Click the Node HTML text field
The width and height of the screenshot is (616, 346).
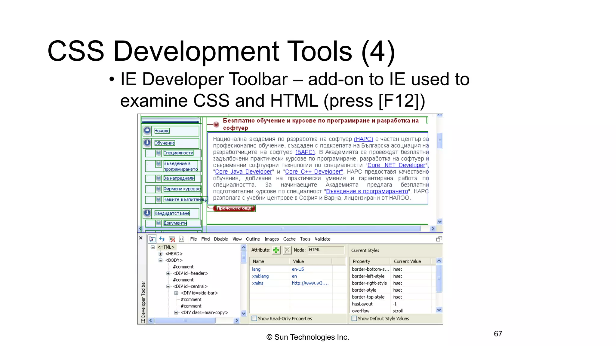326,250
